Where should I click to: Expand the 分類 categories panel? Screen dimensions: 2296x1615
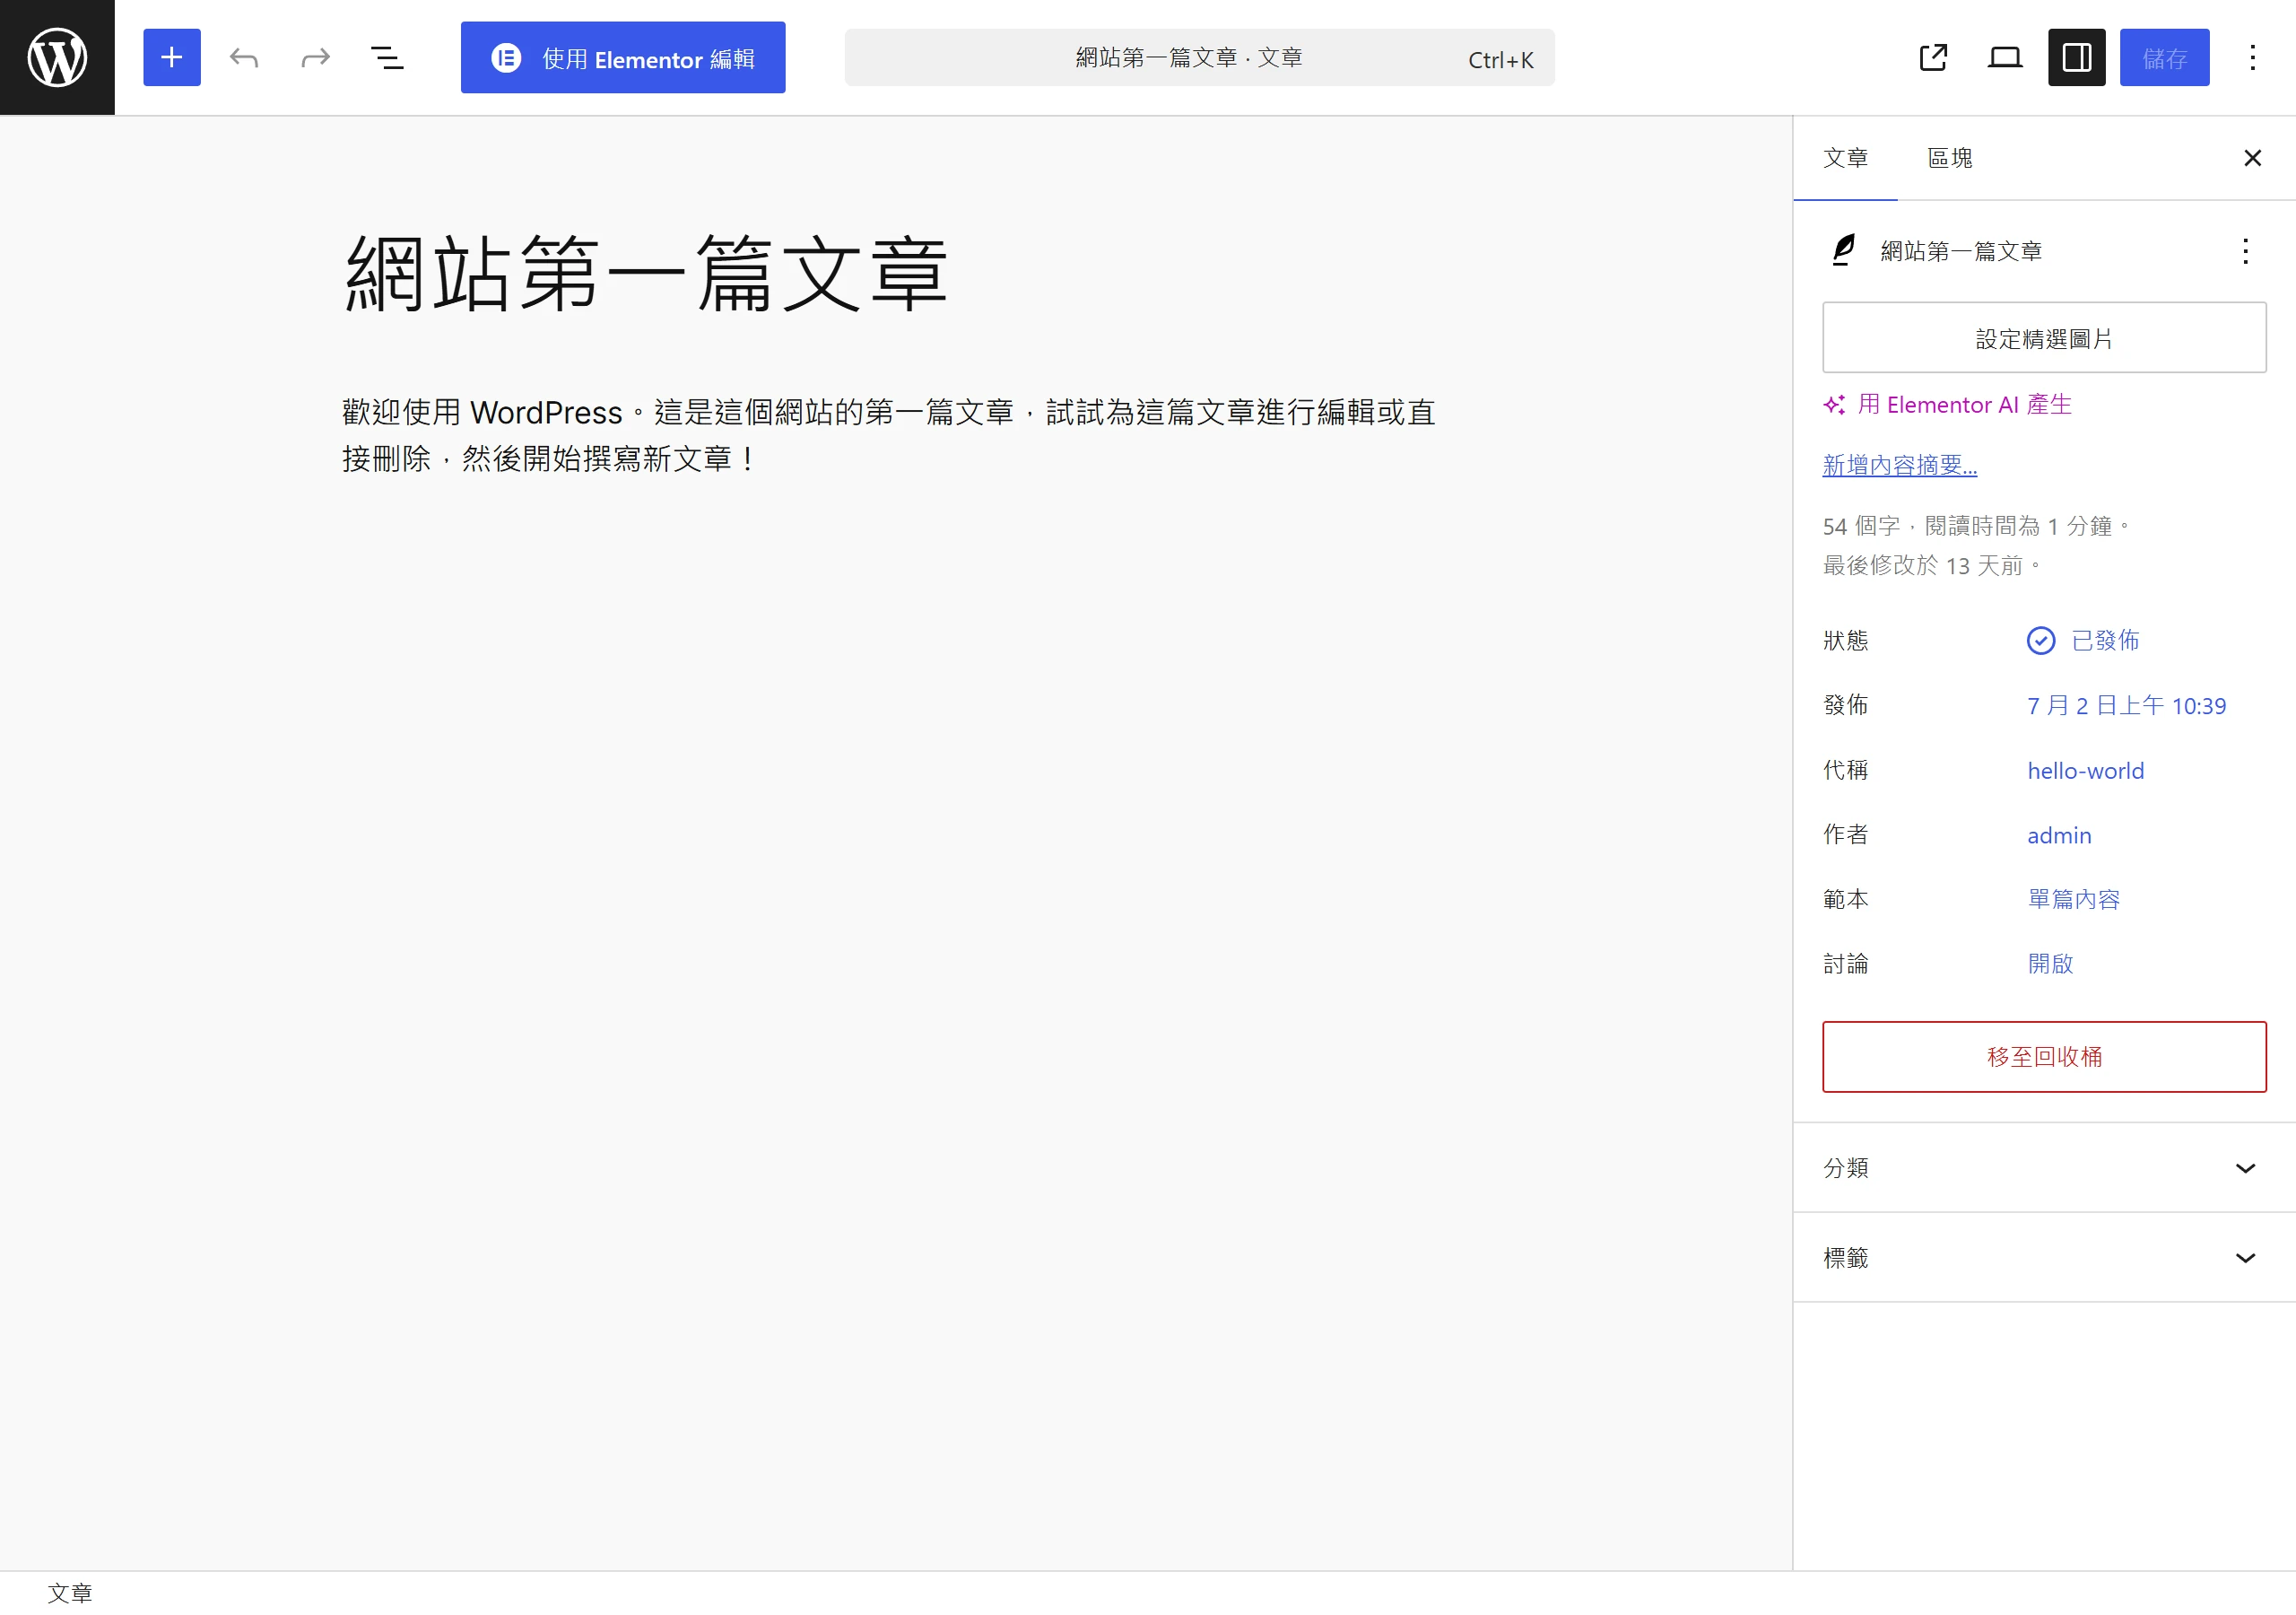(2044, 1167)
